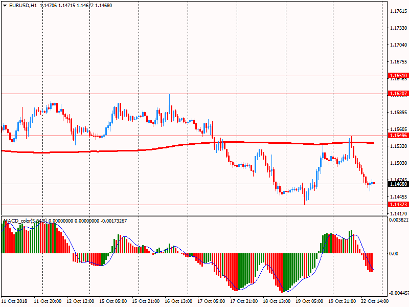
Task: Select the 1.14170 price scale value
Action: click(x=398, y=213)
